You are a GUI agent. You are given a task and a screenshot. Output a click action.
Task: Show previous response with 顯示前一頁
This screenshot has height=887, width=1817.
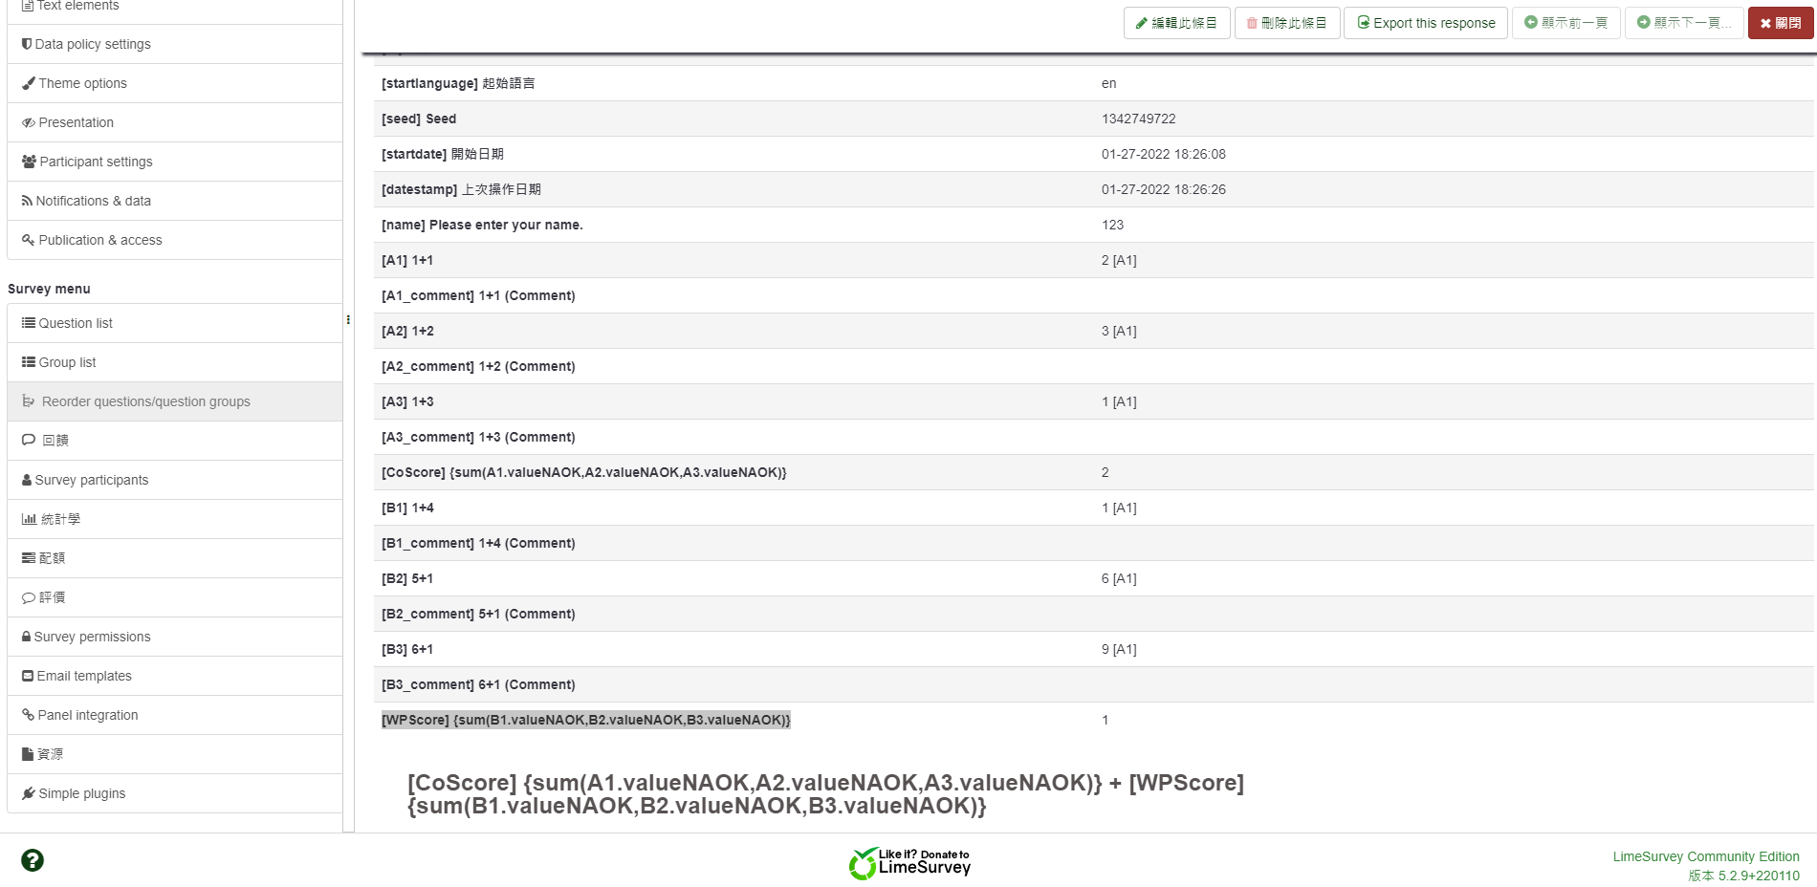[1566, 23]
